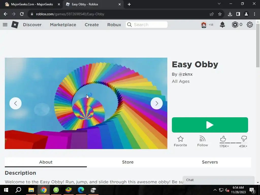Open the Robux balance icon

(x=235, y=25)
